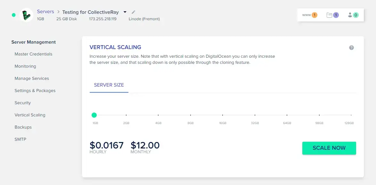Set server size slider to 4GB
Image resolution: width=376 pixels, height=185 pixels.
coord(158,115)
